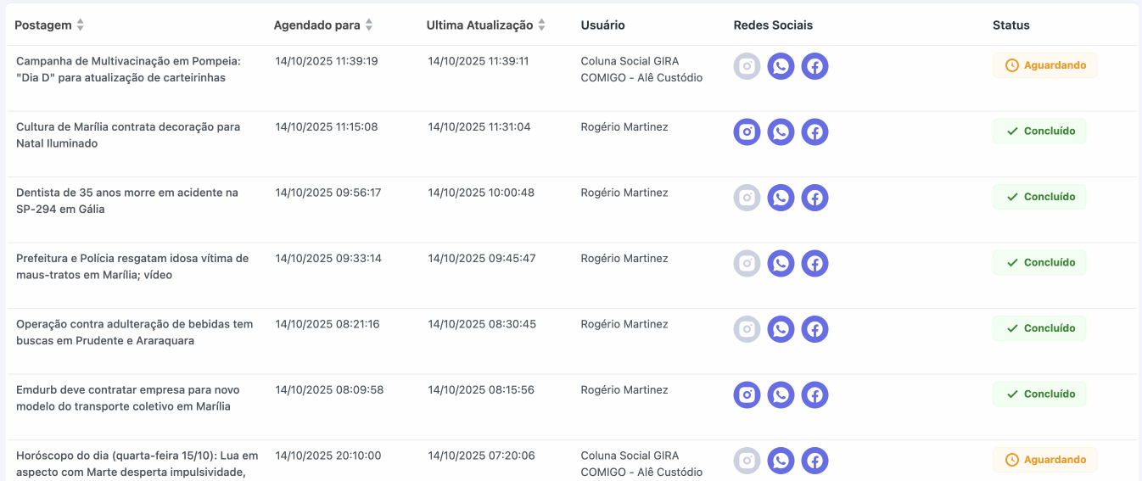Open post 'Dentista de 35 anos morre em acidente'
The height and width of the screenshot is (481, 1142).
pyautogui.click(x=127, y=201)
